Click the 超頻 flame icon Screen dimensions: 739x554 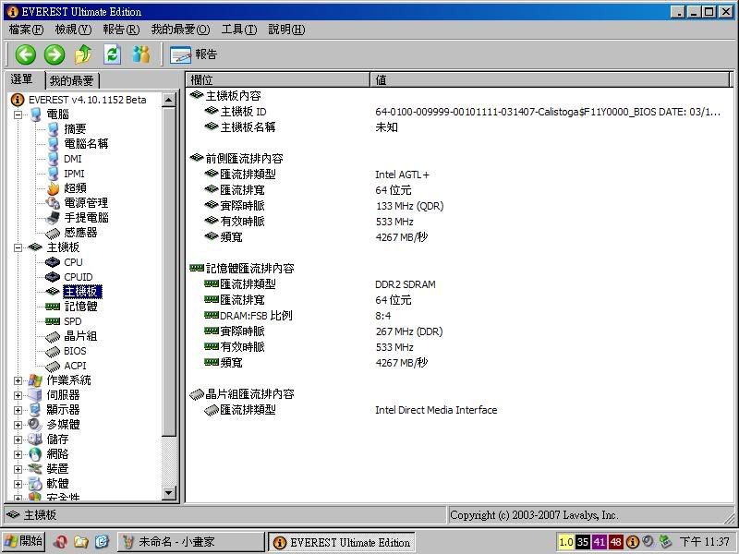coord(53,188)
